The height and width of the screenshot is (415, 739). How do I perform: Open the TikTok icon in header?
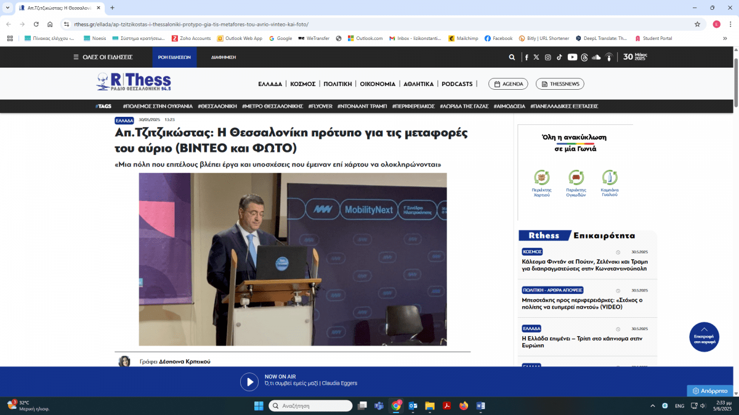(x=560, y=57)
